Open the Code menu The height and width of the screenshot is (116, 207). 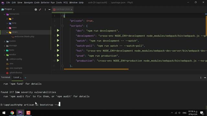[37, 3]
